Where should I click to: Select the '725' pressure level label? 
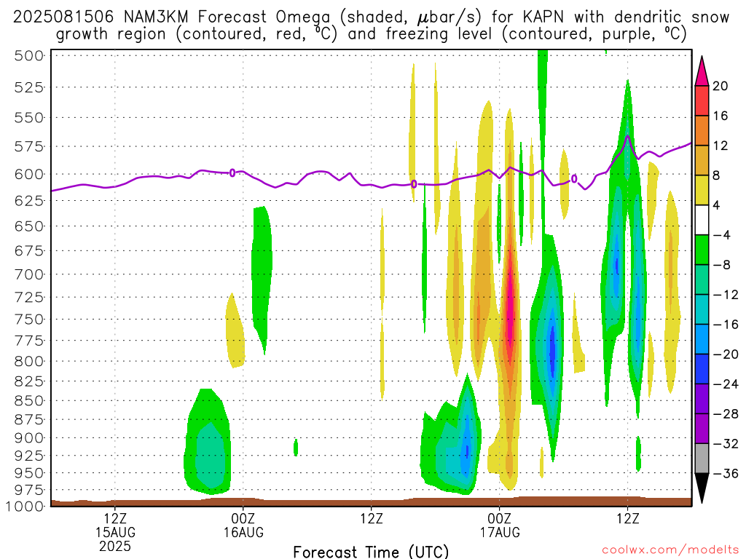29,297
